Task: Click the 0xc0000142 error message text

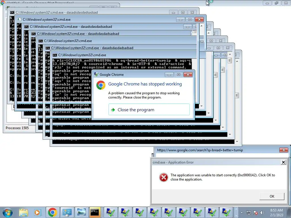Action: pyautogui.click(x=223, y=177)
